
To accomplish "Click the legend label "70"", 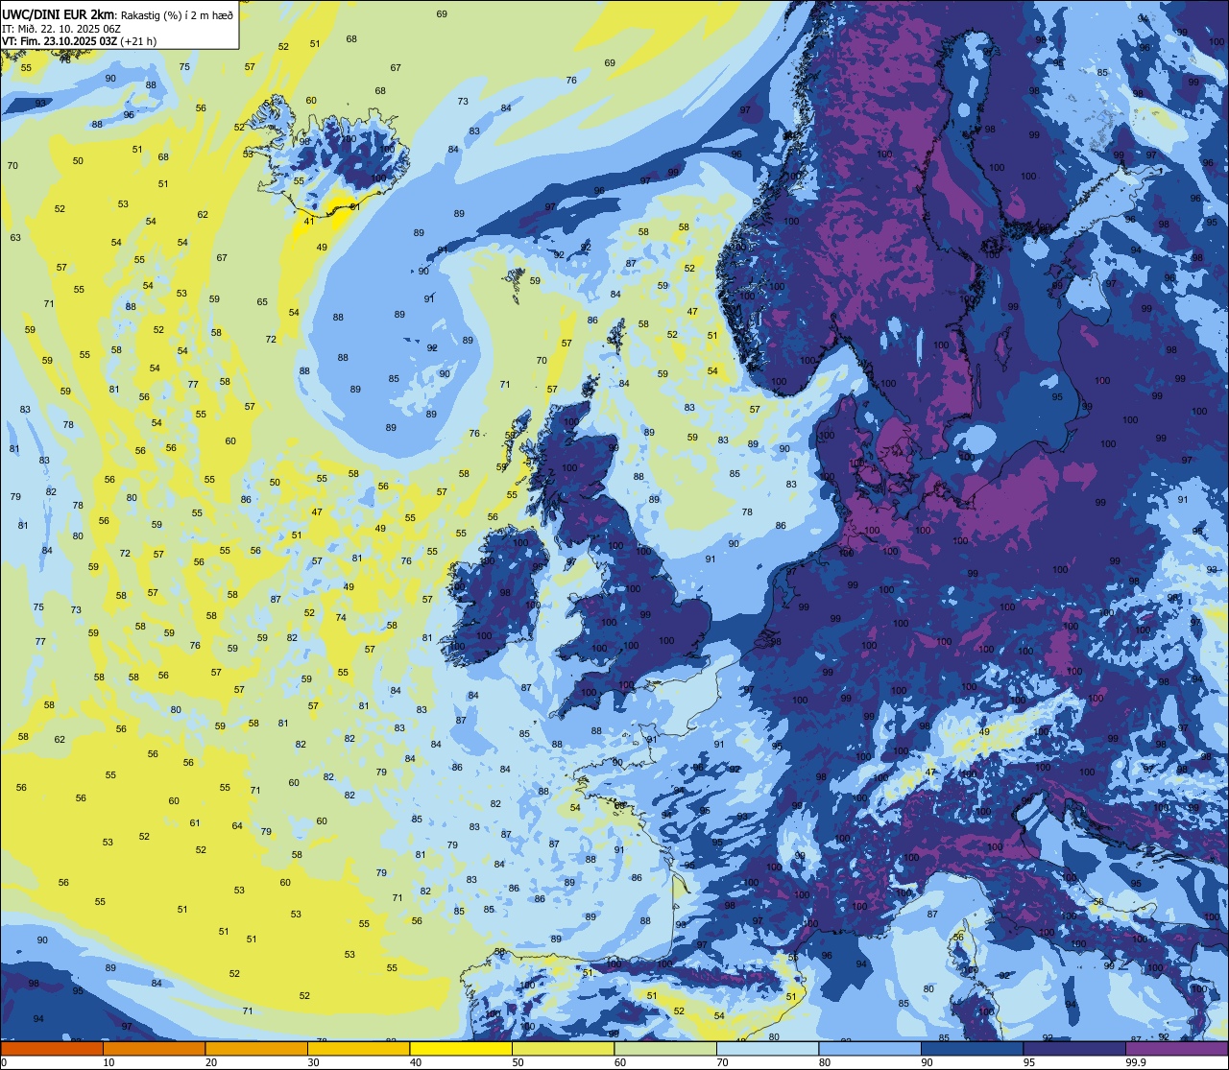I will point(722,1062).
